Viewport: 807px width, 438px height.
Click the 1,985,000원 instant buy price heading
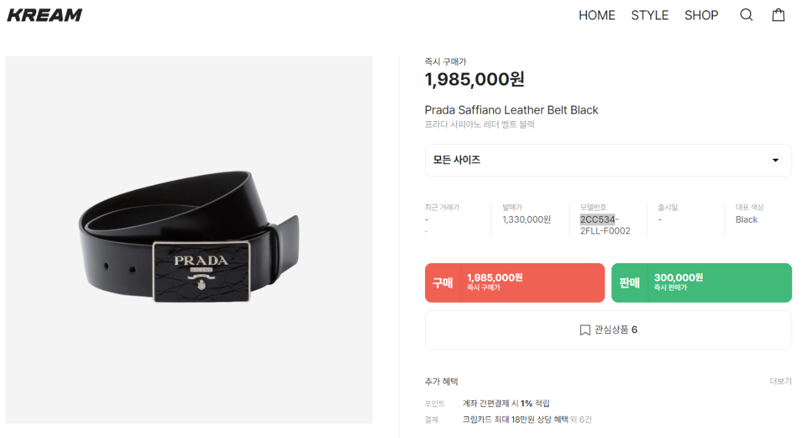click(x=474, y=79)
